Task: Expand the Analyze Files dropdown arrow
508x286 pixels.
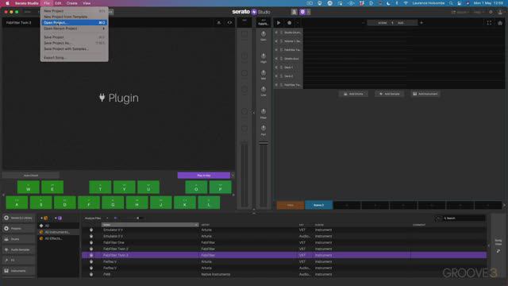Action: [x=107, y=218]
